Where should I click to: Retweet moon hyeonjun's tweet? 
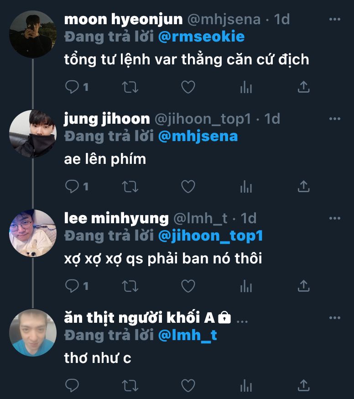130,87
